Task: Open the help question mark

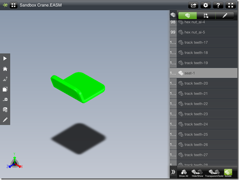Action: coord(218,5)
